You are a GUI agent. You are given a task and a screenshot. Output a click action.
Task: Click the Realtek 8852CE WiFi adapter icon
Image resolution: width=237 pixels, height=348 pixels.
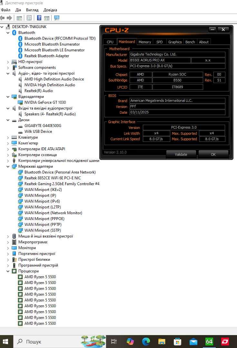point(20,178)
